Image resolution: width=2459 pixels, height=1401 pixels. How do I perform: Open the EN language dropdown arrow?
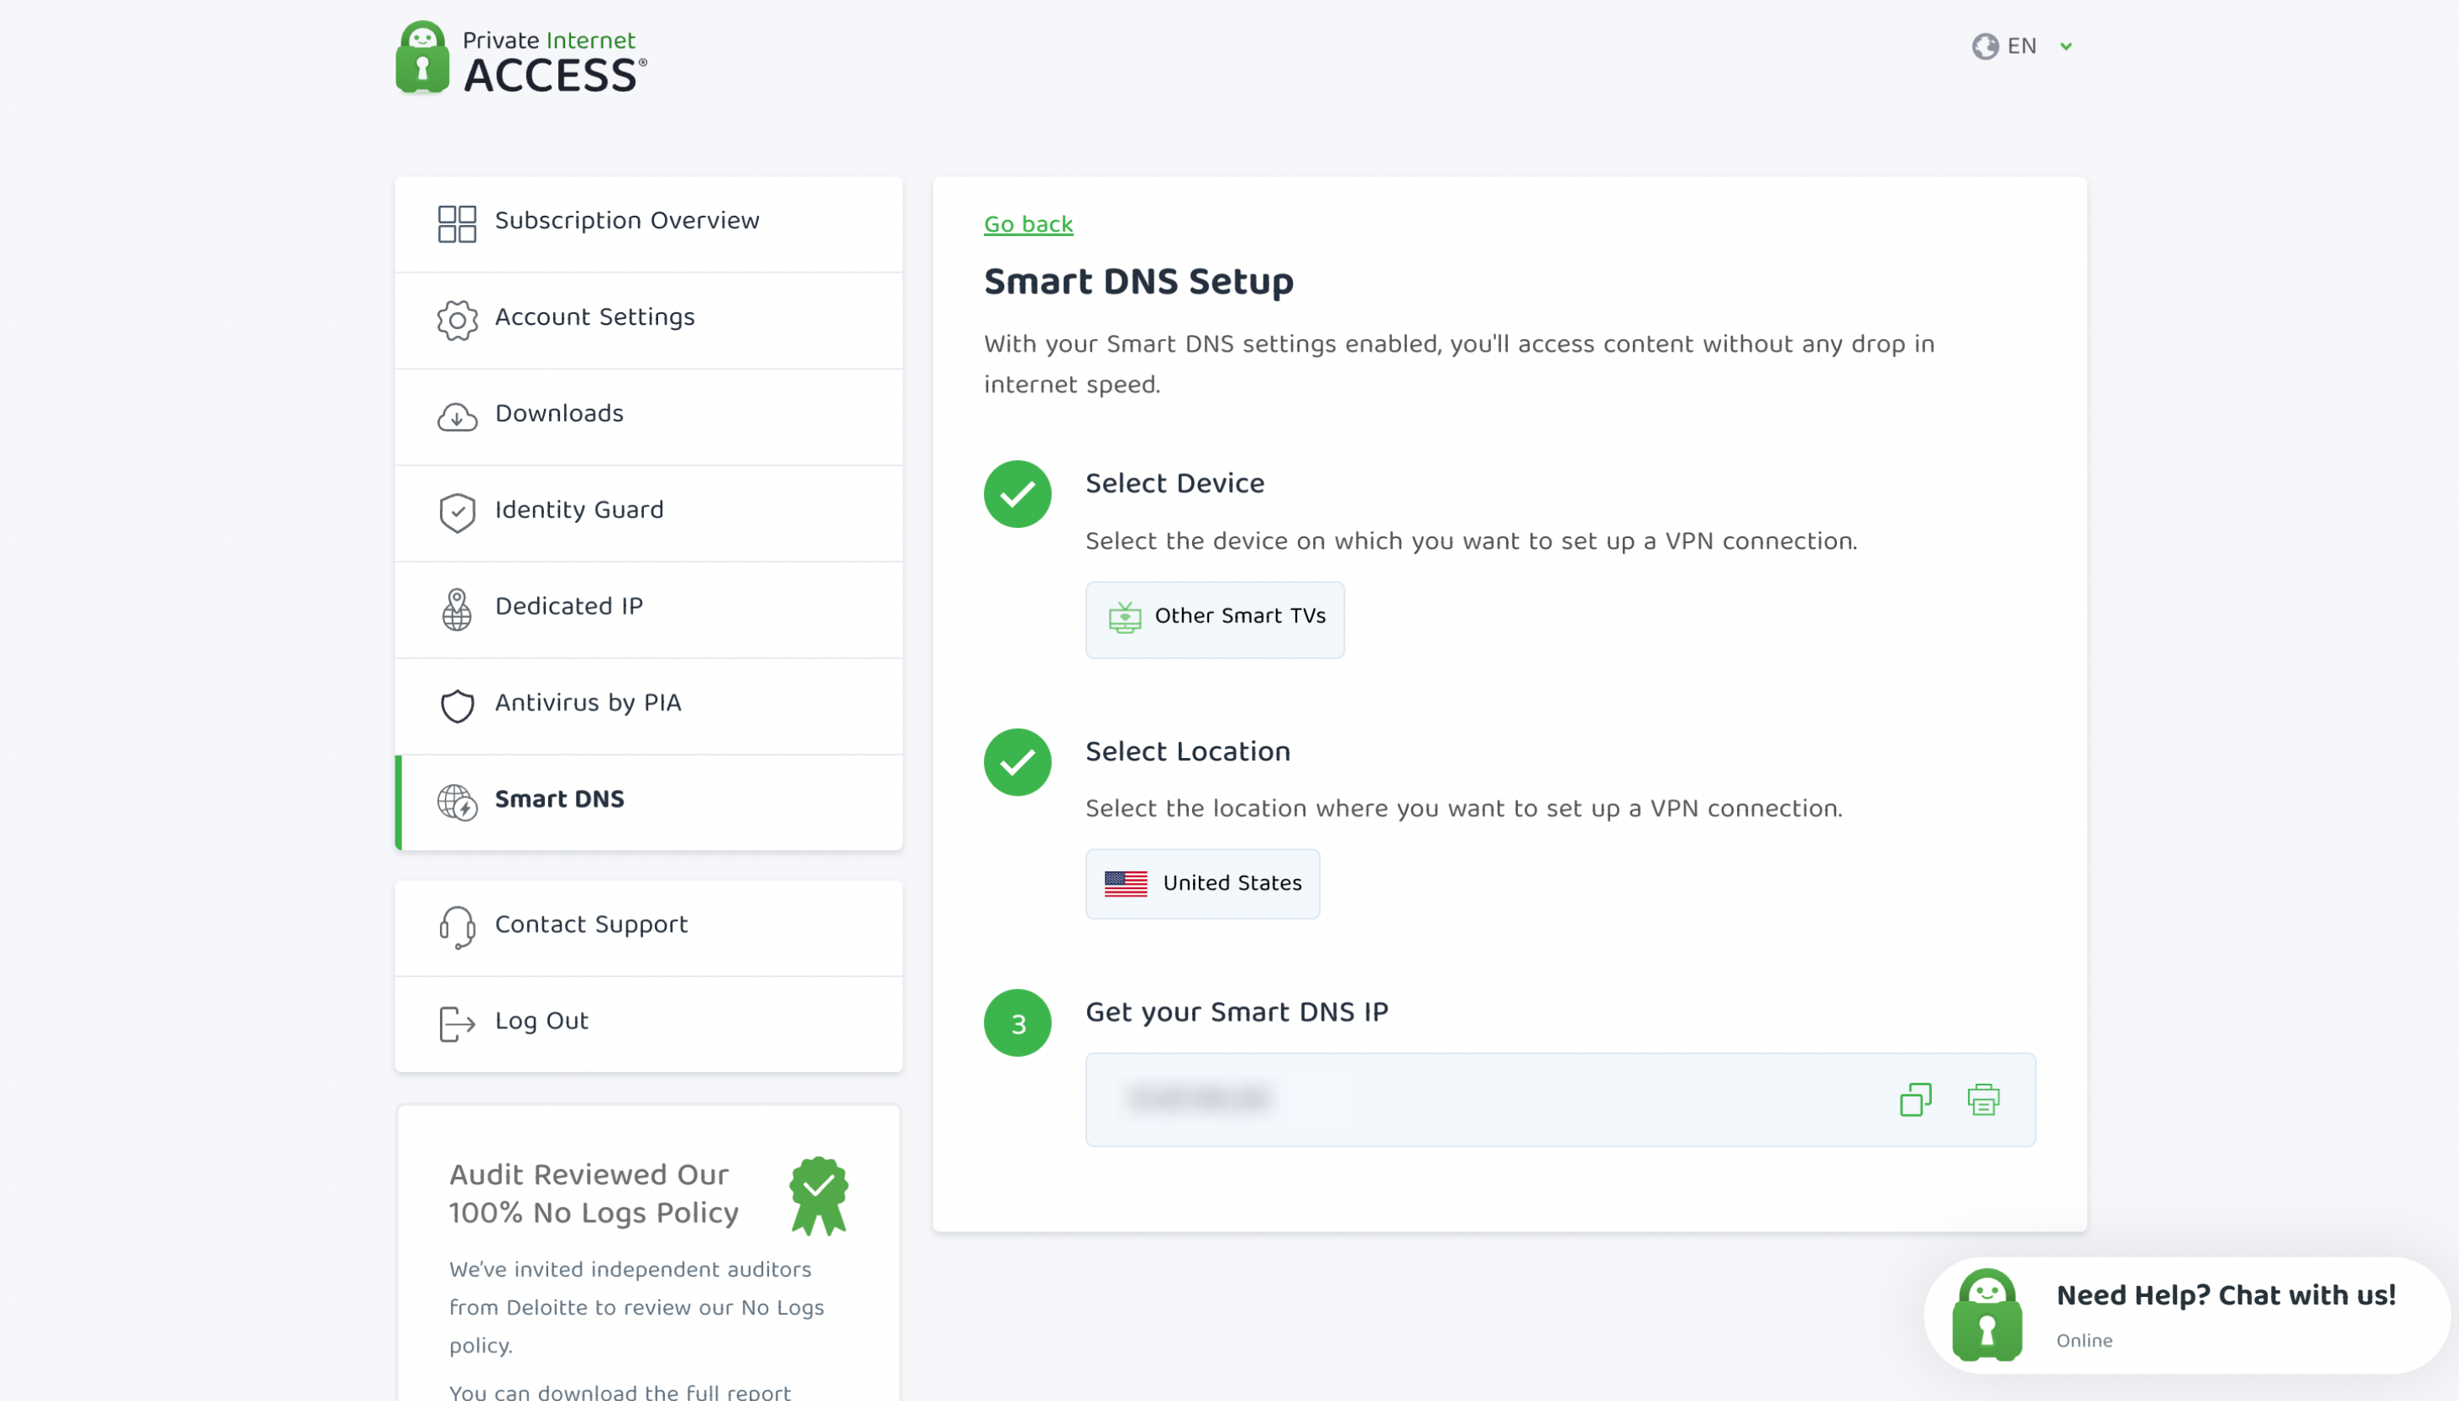click(x=2065, y=46)
